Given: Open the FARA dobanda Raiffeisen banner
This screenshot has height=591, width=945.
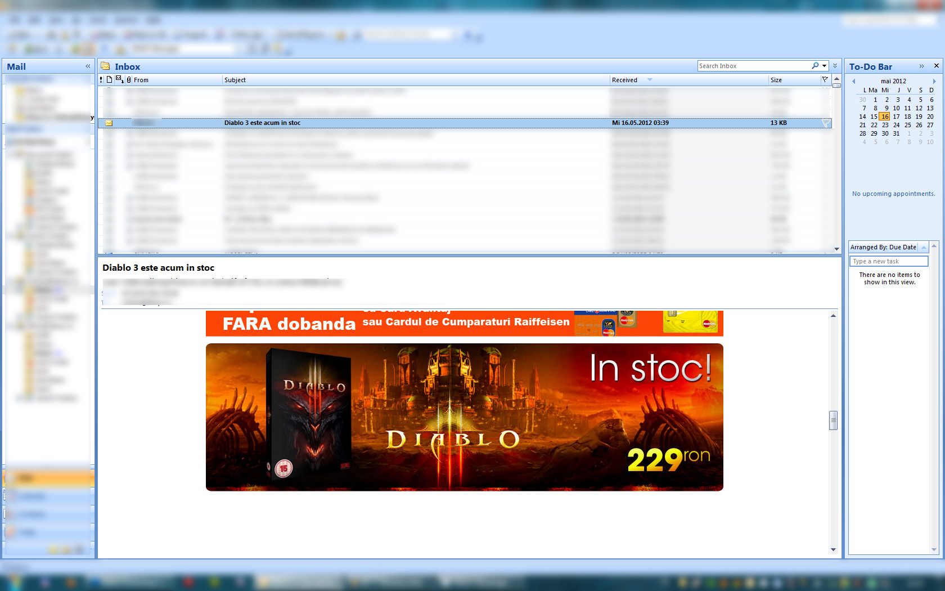Looking at the screenshot, I should tap(465, 323).
